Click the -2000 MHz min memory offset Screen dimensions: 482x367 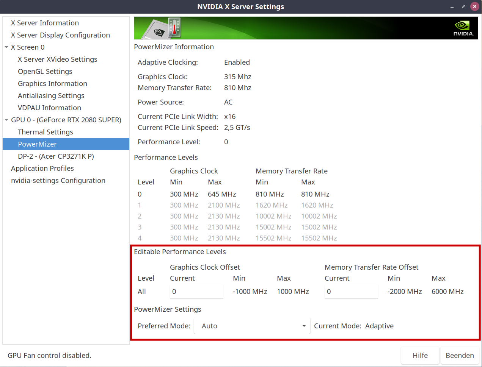pos(405,292)
